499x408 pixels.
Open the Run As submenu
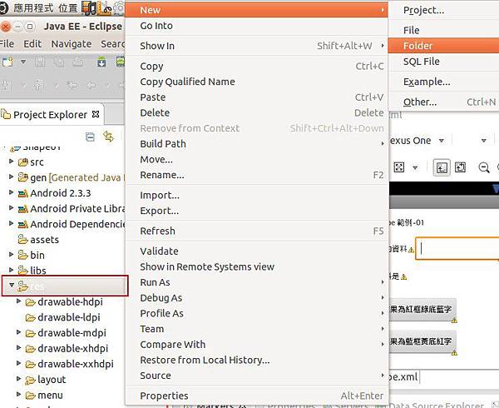tap(256, 282)
